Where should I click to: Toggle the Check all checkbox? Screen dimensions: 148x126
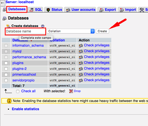pos(18,91)
